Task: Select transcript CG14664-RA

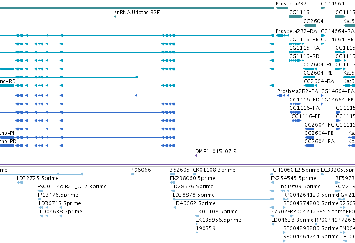Action: tap(337, 31)
